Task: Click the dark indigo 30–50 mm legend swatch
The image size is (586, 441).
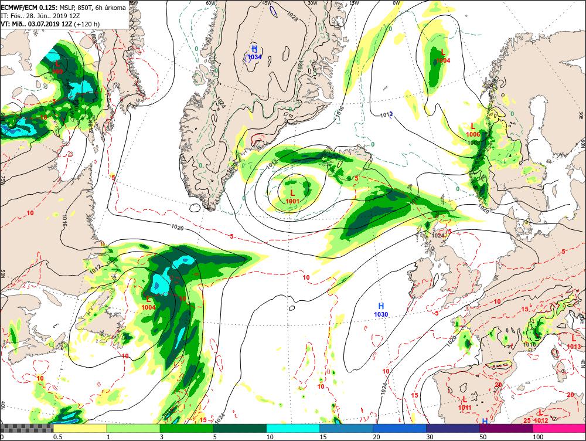Action: pyautogui.click(x=453, y=428)
